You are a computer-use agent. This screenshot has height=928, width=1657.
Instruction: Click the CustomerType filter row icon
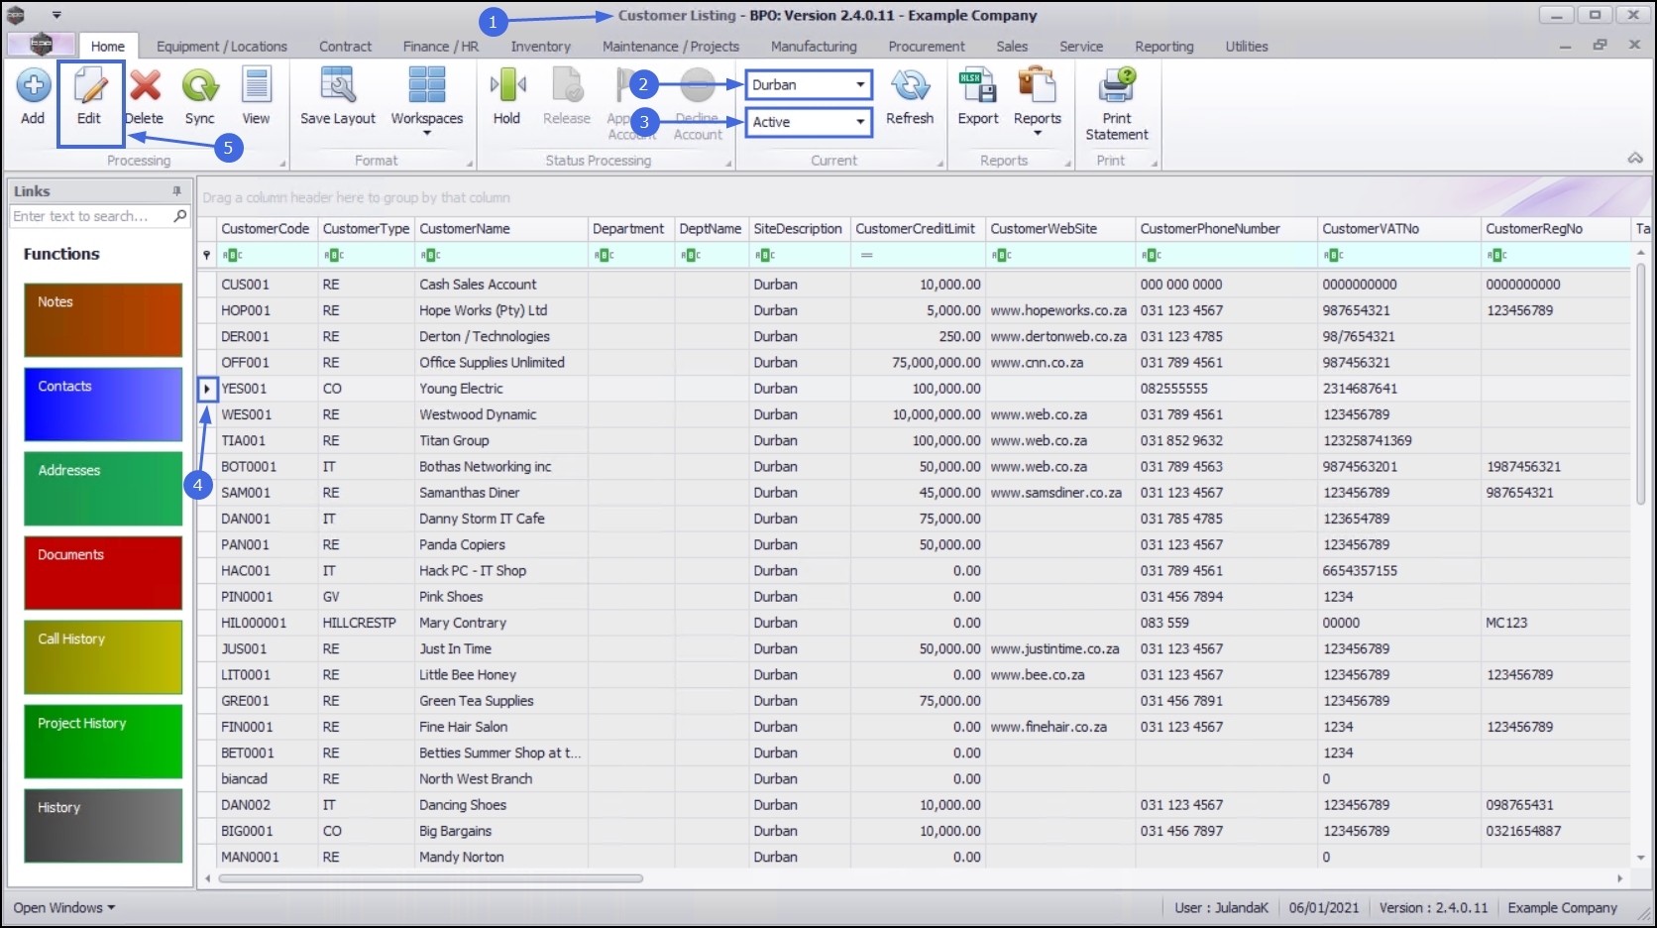tap(334, 255)
